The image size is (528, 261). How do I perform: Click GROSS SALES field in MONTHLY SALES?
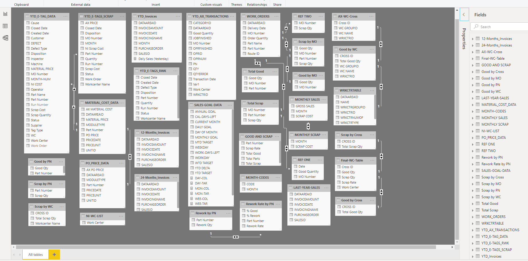(305, 106)
